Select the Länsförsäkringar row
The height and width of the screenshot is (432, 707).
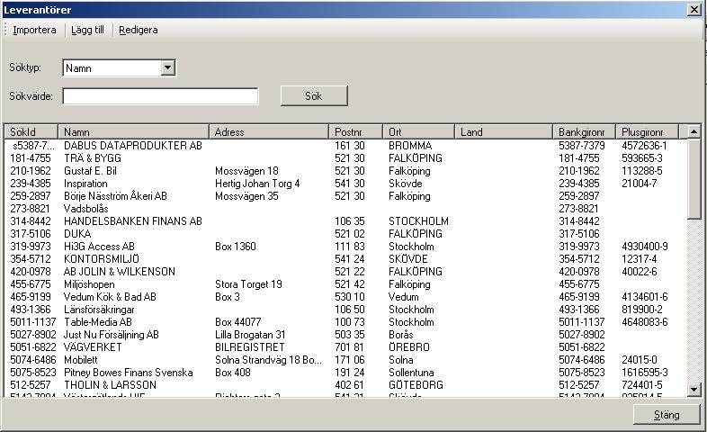345,310
